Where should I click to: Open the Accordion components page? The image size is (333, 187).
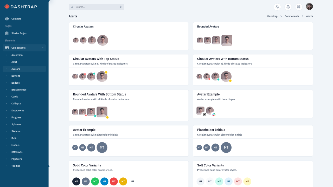[17, 55]
